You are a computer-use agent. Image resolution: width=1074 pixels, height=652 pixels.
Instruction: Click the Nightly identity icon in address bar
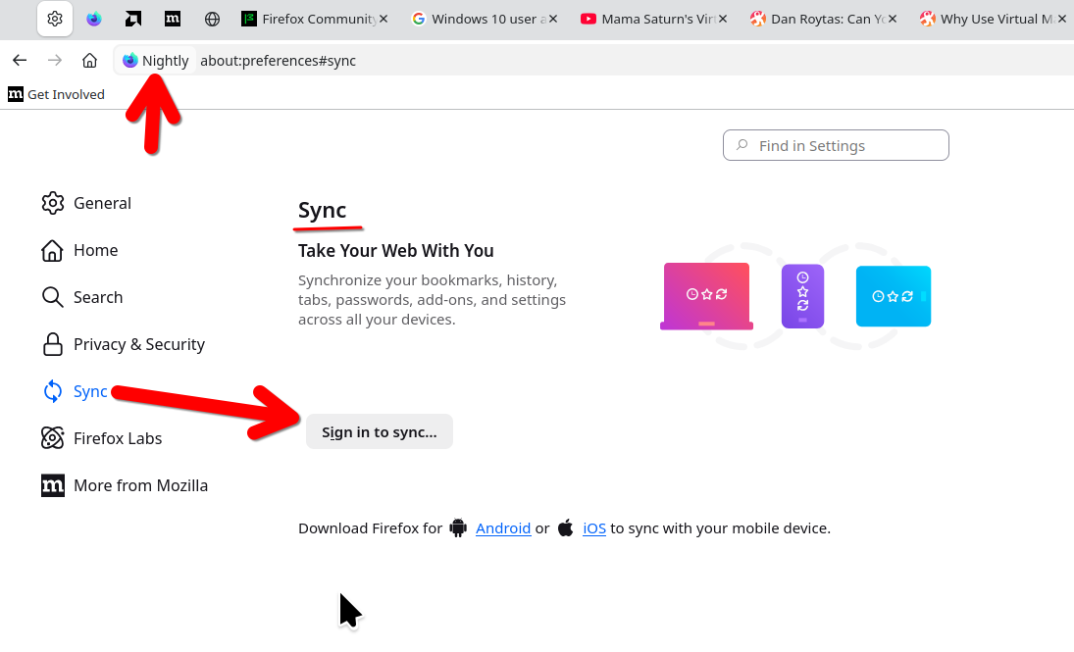tap(156, 61)
